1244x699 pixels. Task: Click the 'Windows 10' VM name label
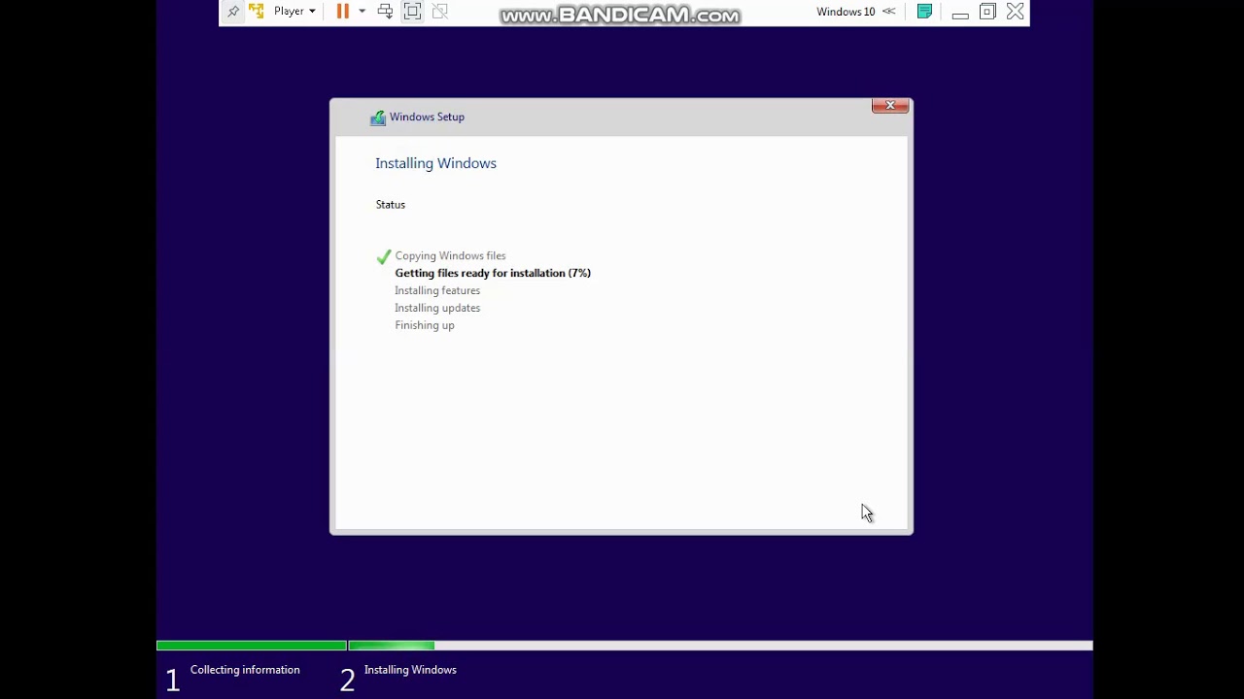pyautogui.click(x=846, y=12)
